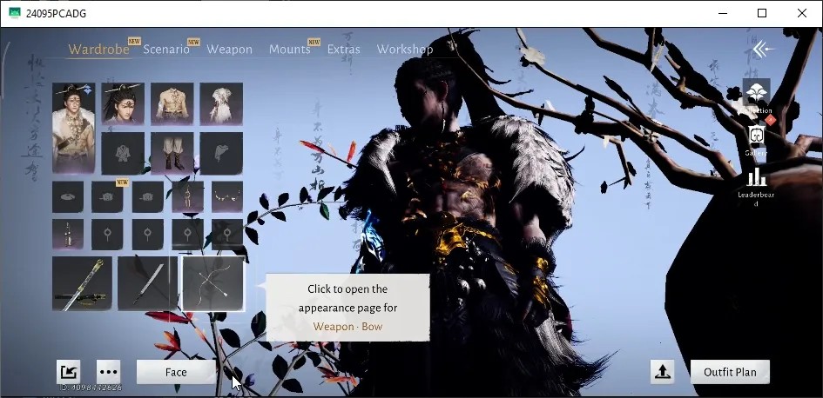823x398 pixels.
Task: Click the back arrow icon in the top-right corner
Action: tap(762, 50)
